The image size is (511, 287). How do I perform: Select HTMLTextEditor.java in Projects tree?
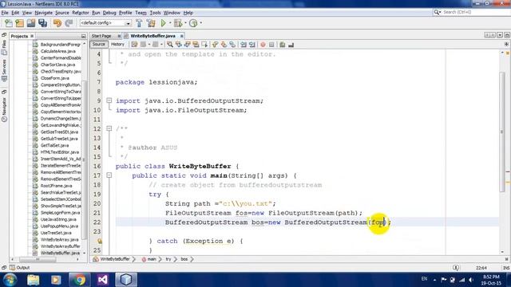(x=60, y=152)
